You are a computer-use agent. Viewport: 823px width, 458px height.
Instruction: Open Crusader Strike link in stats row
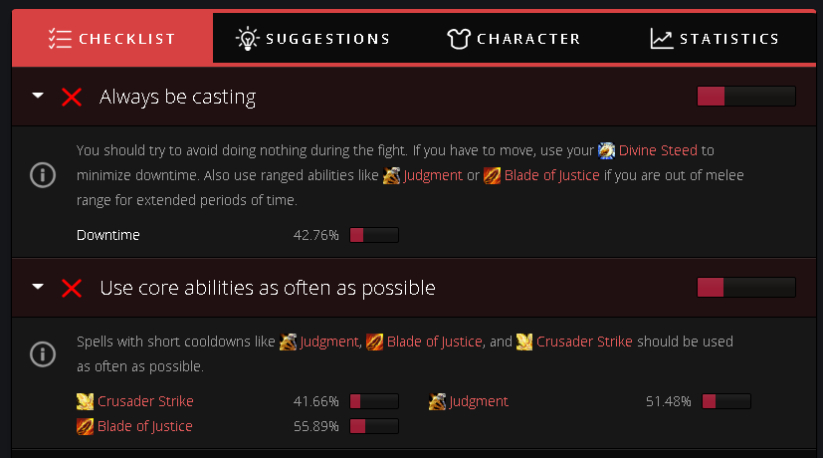point(145,401)
